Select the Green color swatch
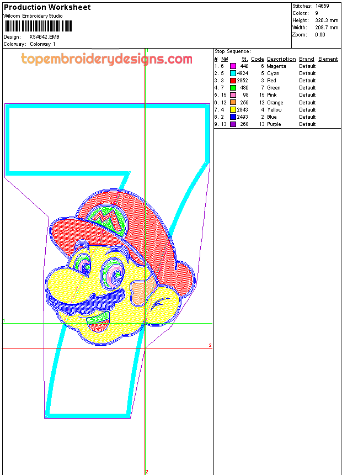 (233, 88)
